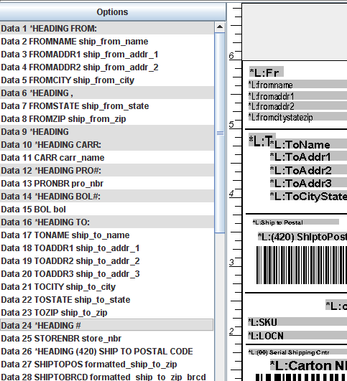Click the Options list scrollbar thumb
The image size is (347, 381).
coord(220,133)
